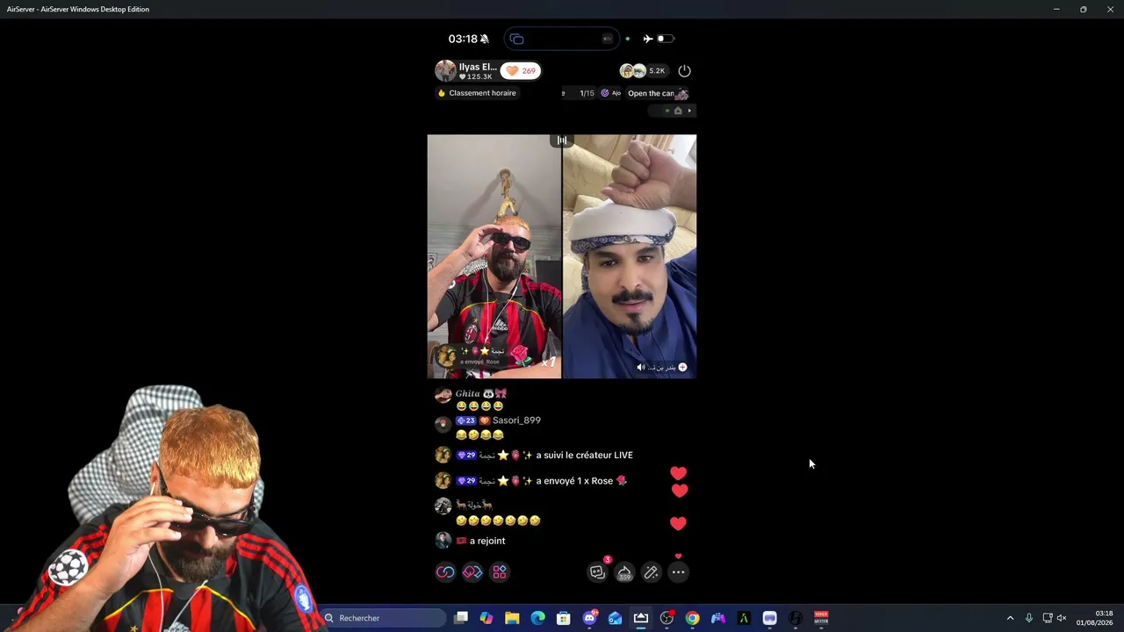Switch to AirServer in the taskbar
1124x632 pixels.
[641, 618]
